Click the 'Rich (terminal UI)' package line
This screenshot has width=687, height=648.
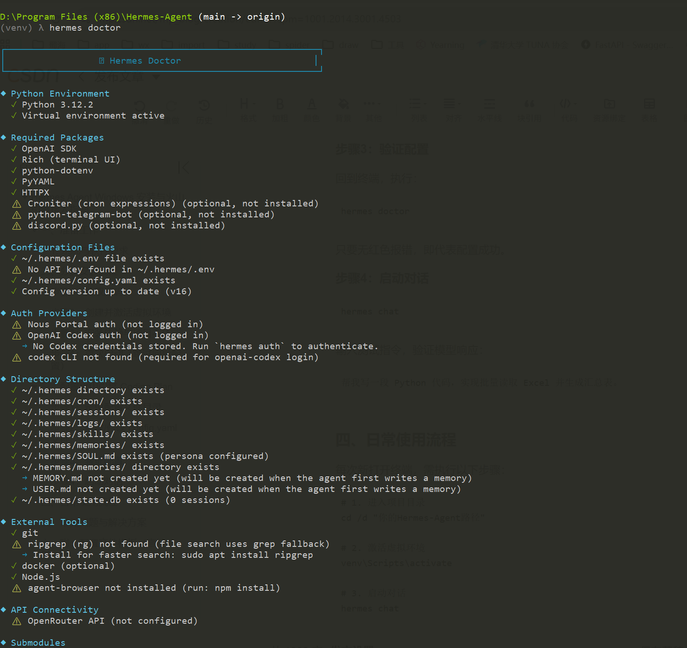71,160
